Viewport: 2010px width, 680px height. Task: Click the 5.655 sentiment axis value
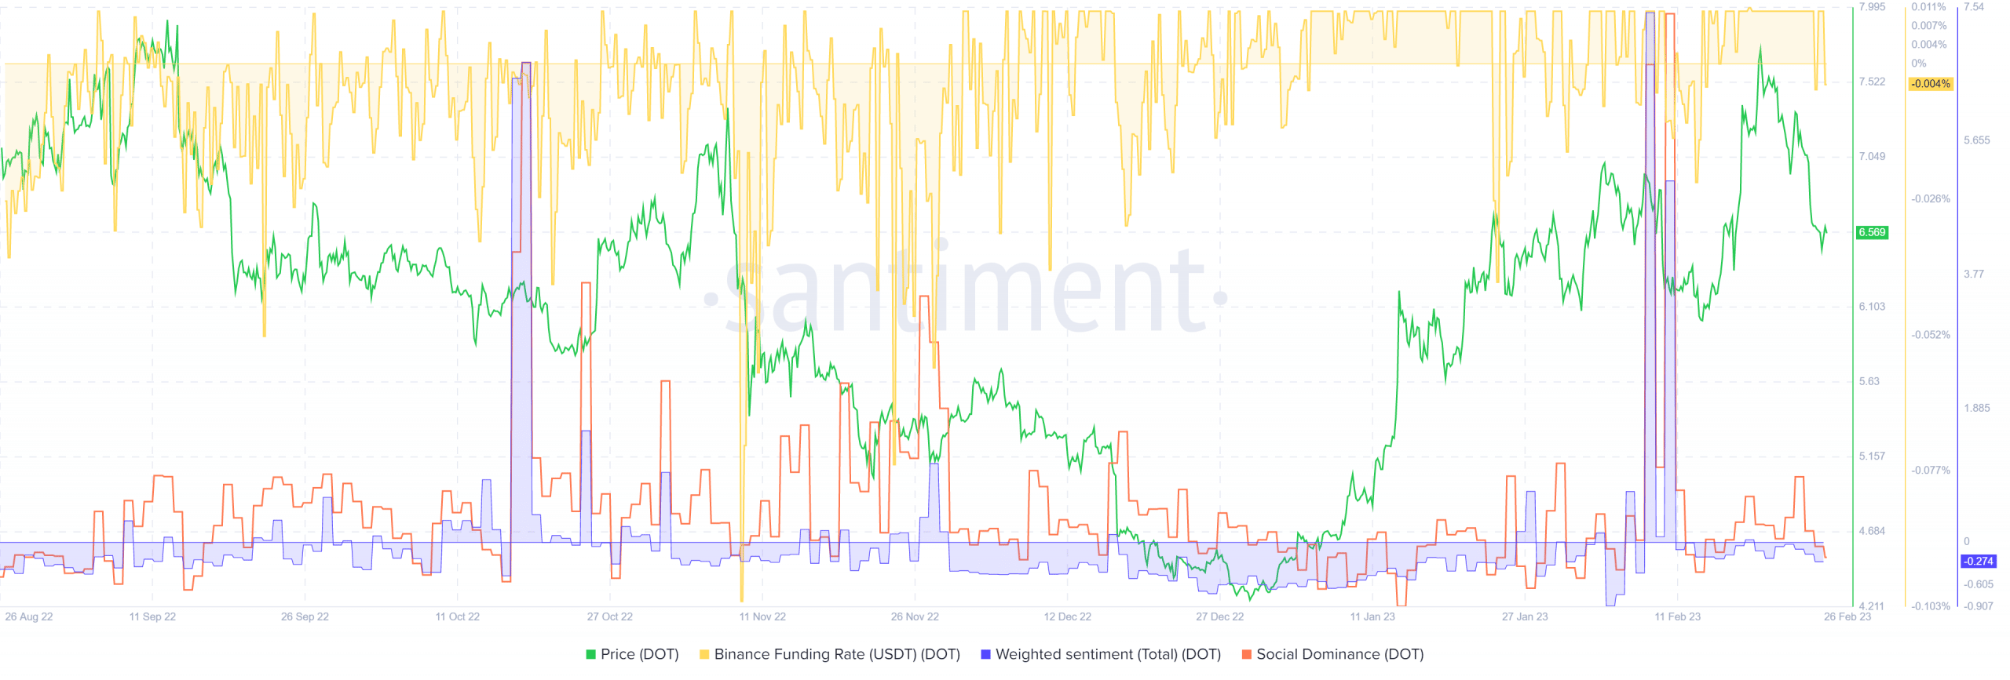(x=1976, y=140)
